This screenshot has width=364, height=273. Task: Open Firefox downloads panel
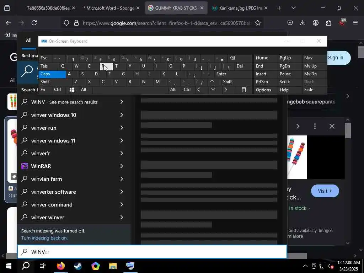click(x=303, y=23)
